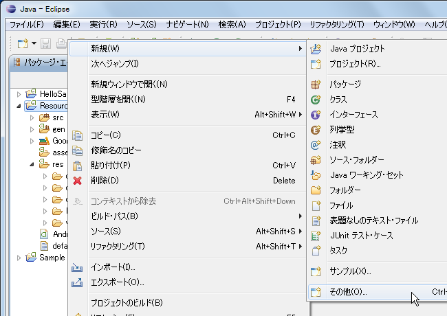Select 新規(W) in the context menu
The height and width of the screenshot is (316, 447).
point(188,49)
